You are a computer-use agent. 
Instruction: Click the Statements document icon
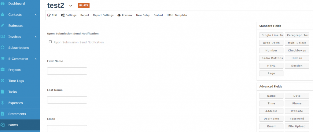(x=2, y=114)
